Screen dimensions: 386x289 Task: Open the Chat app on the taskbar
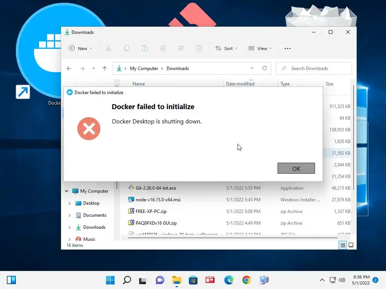pyautogui.click(x=160, y=280)
